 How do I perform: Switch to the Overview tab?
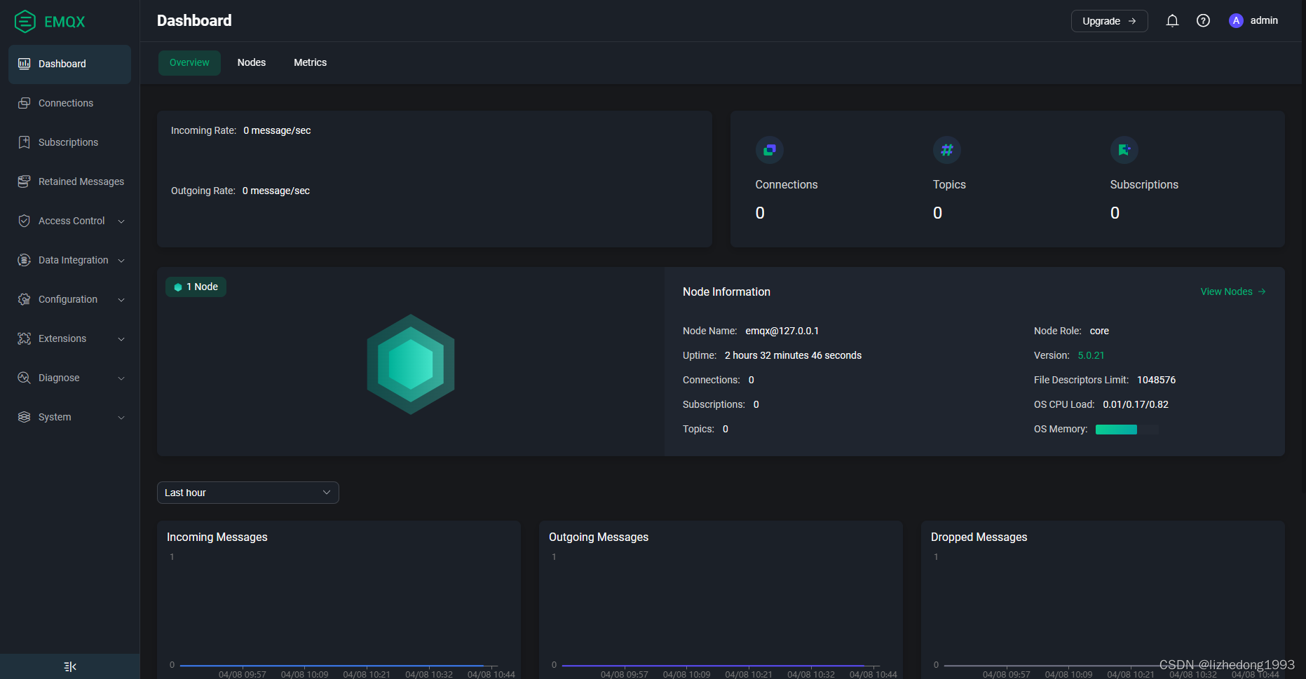pyautogui.click(x=189, y=62)
